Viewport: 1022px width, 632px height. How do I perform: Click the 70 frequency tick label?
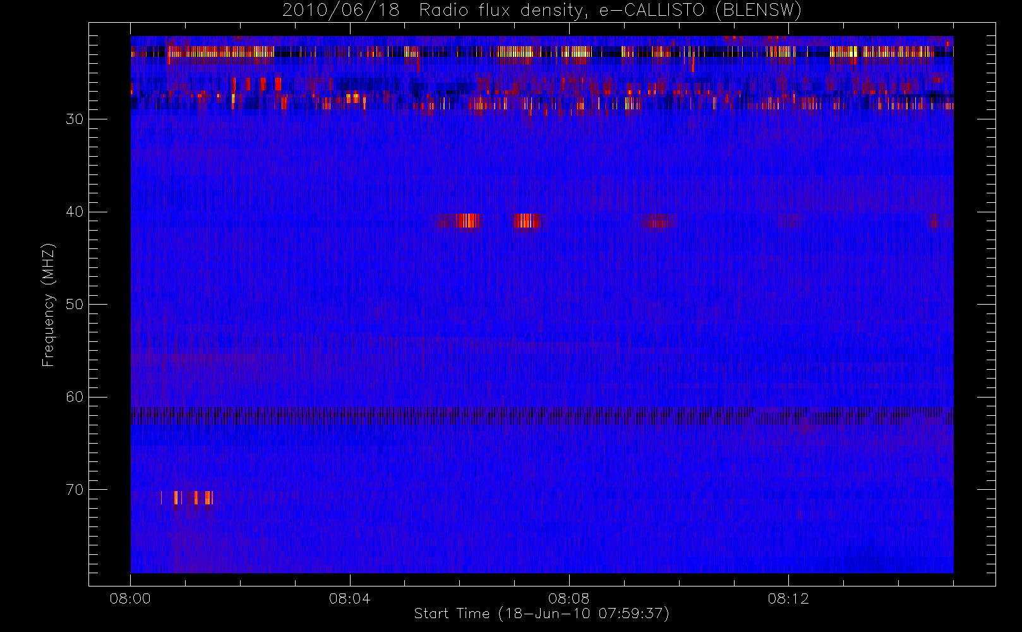click(75, 490)
